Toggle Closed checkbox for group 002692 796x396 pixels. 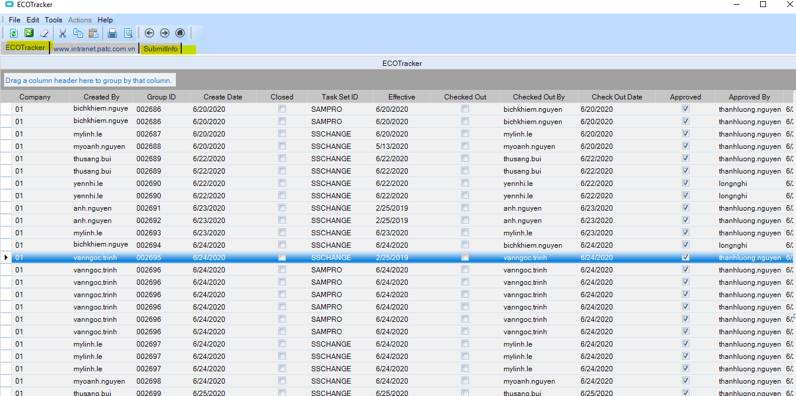pos(282,220)
